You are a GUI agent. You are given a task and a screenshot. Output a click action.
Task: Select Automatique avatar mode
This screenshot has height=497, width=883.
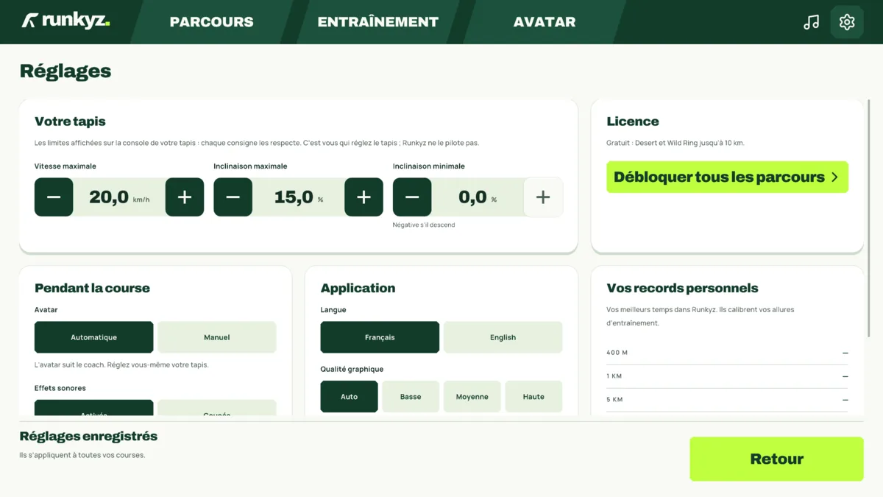click(94, 337)
